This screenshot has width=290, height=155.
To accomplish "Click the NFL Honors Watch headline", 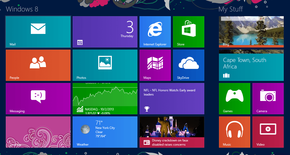I will [169, 92].
